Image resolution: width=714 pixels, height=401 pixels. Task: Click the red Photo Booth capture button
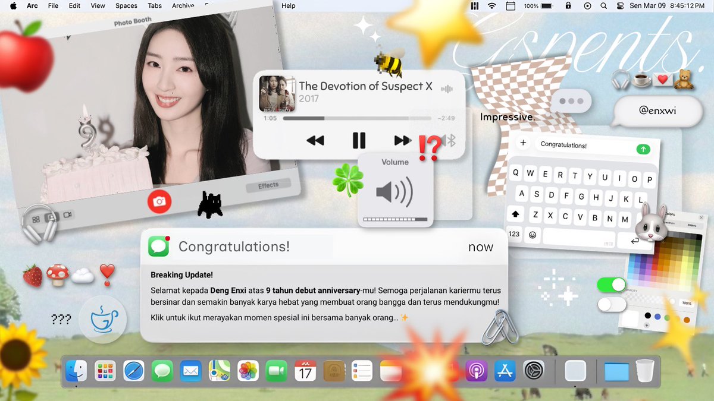[x=159, y=201]
